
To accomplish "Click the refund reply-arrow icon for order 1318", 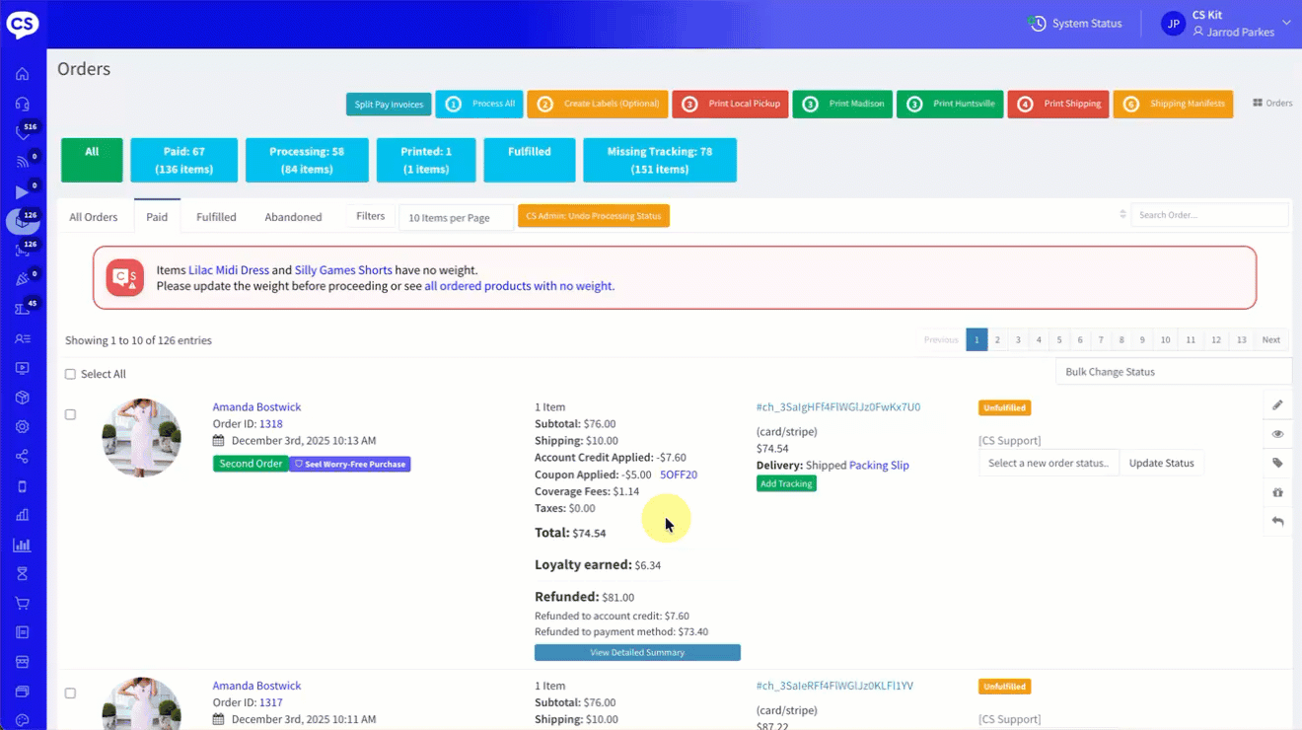I will 1277,521.
